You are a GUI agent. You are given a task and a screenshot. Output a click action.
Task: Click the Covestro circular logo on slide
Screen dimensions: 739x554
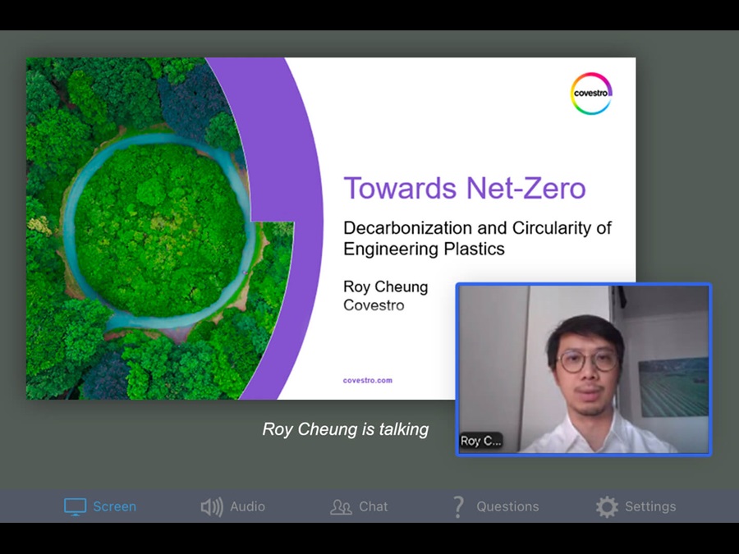point(591,94)
